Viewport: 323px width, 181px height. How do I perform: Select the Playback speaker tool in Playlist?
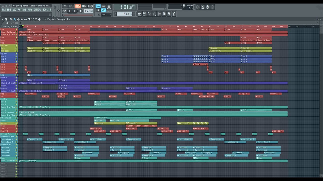[40, 19]
